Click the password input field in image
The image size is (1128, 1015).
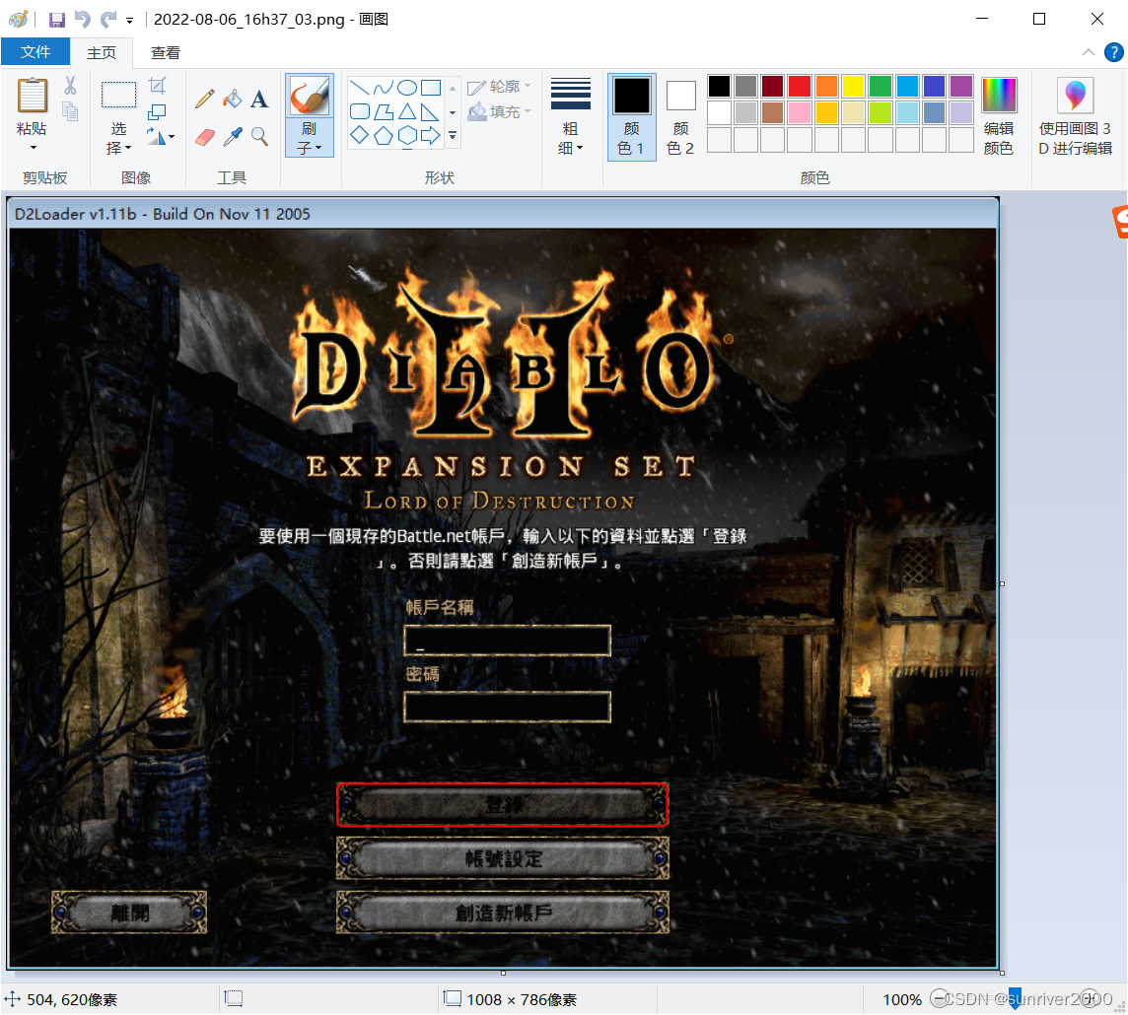tap(507, 708)
